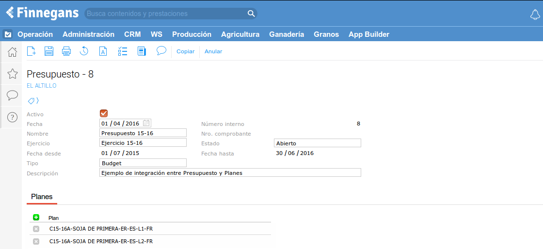Open the checklist toolbar icon
This screenshot has height=249, width=543.
(x=123, y=51)
